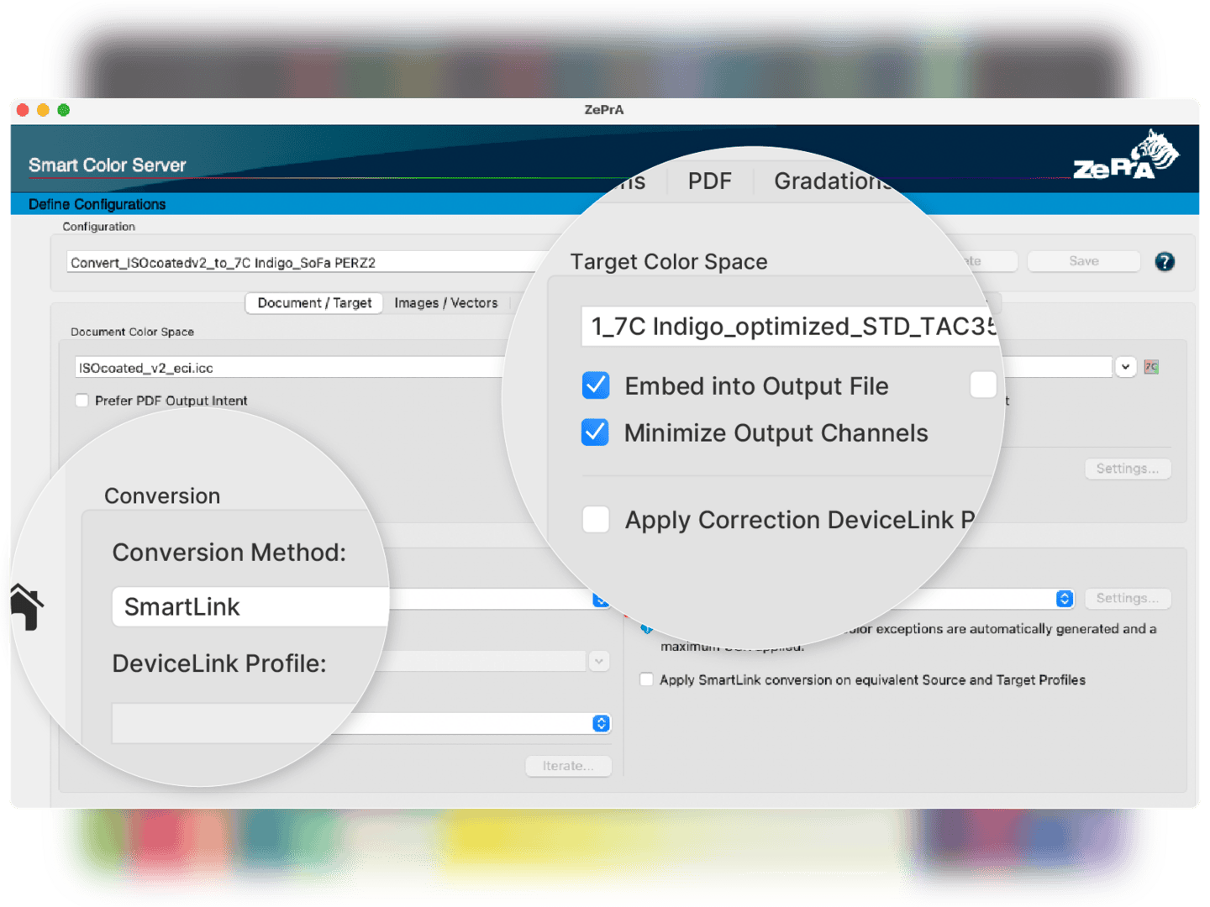Image resolution: width=1210 pixels, height=907 pixels.
Task: Click the Smart Color Server title
Action: (108, 165)
